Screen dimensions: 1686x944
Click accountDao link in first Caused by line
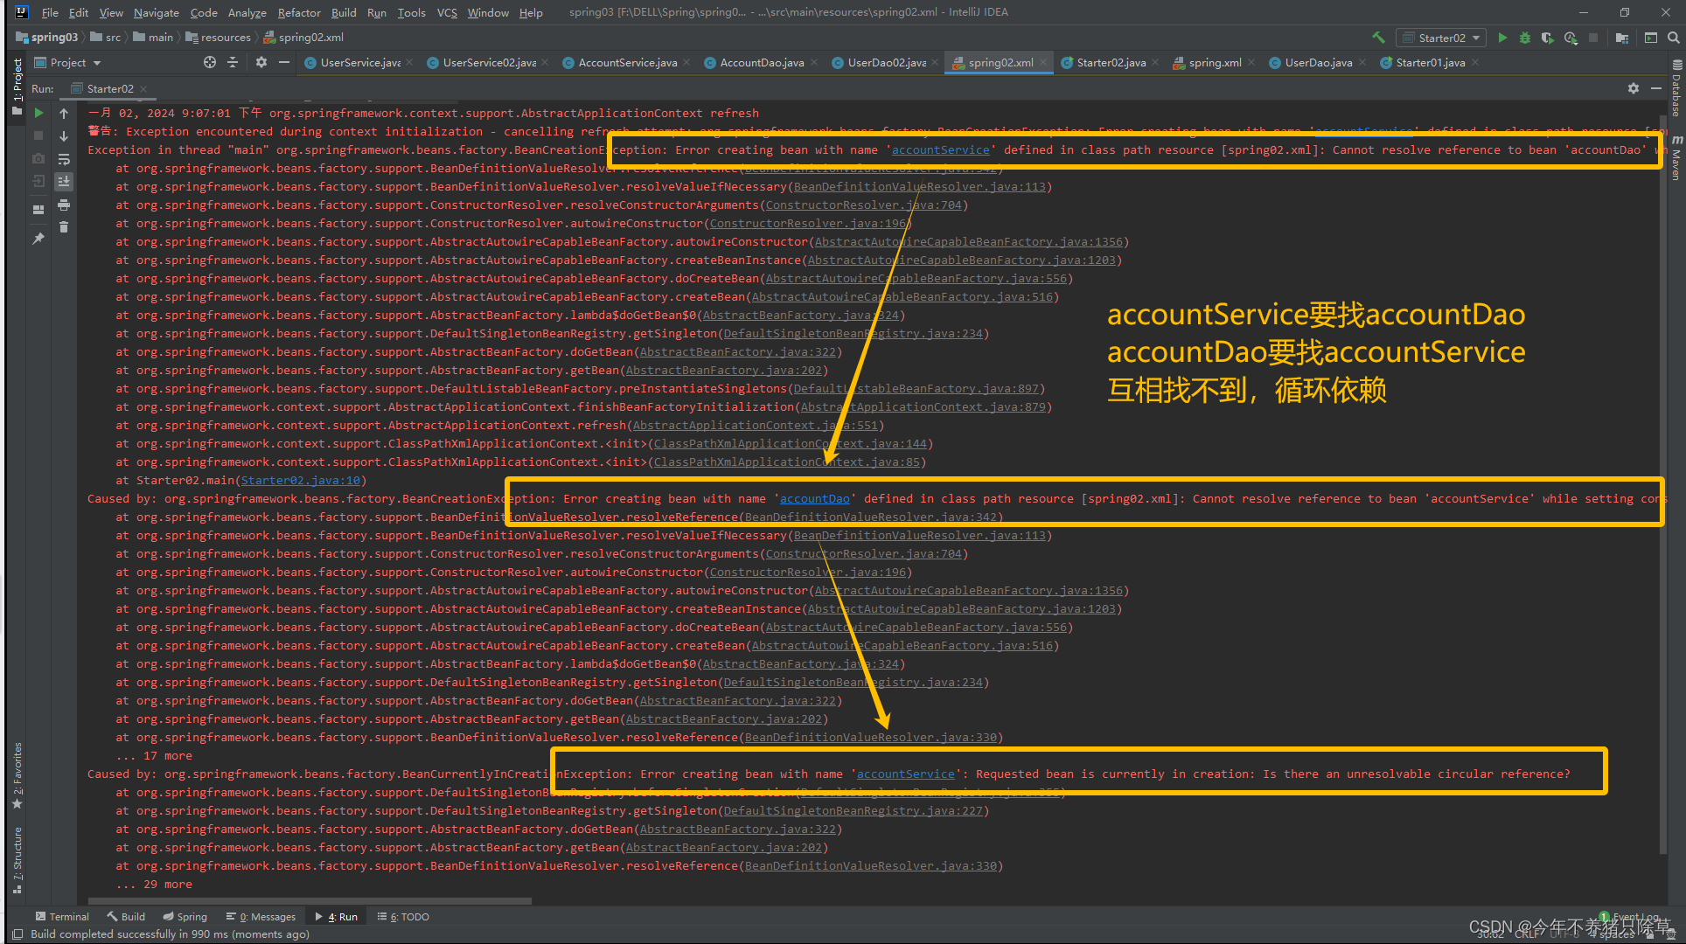(814, 498)
